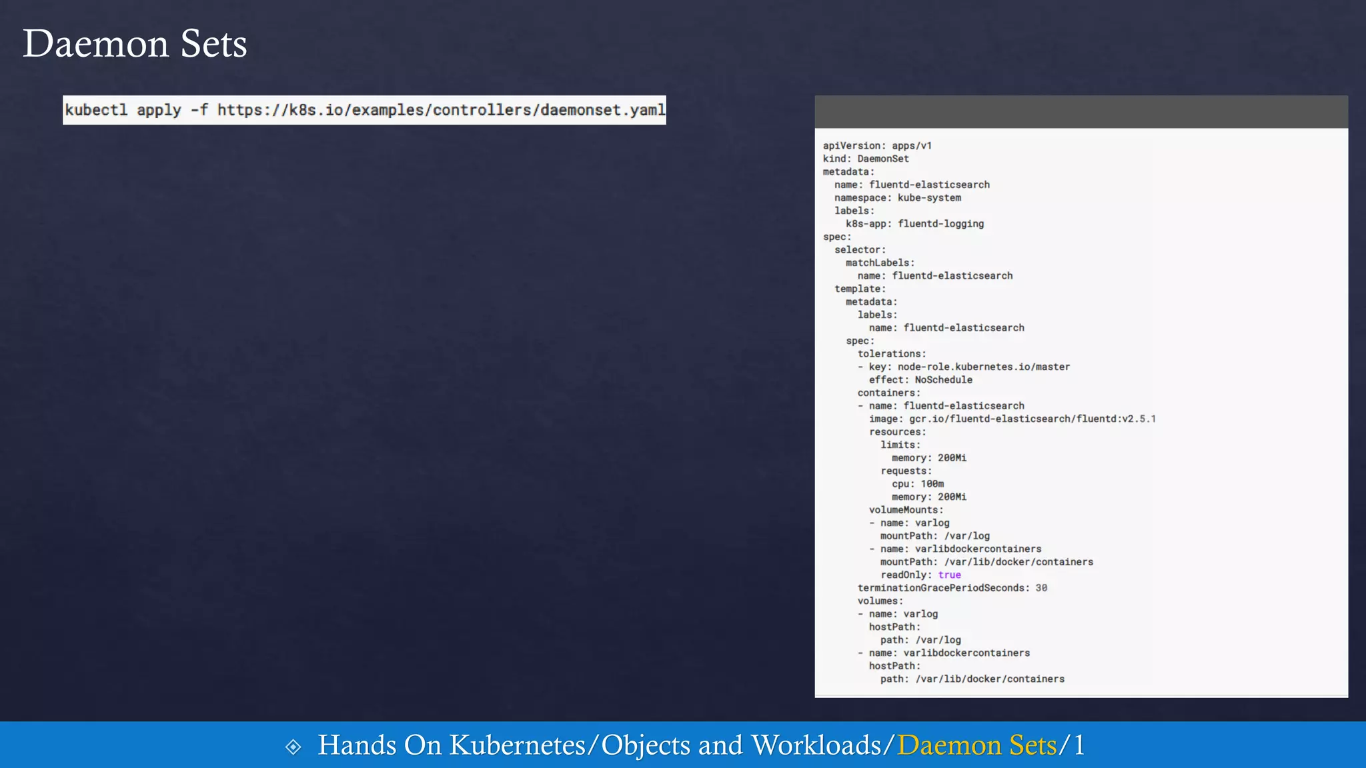Click 'Hands On Kubernetes' in footer
Viewport: 1366px width, 768px height.
452,745
